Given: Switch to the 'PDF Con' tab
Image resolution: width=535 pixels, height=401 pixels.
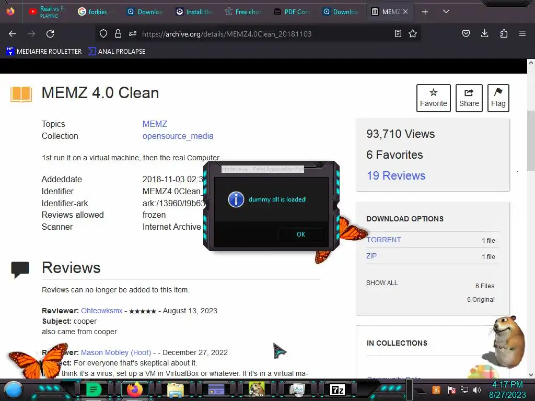Looking at the screenshot, I should pyautogui.click(x=292, y=12).
